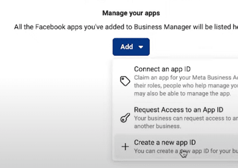Click the 'Add' text inside the blue button
This screenshot has height=168, width=238.
126,47
